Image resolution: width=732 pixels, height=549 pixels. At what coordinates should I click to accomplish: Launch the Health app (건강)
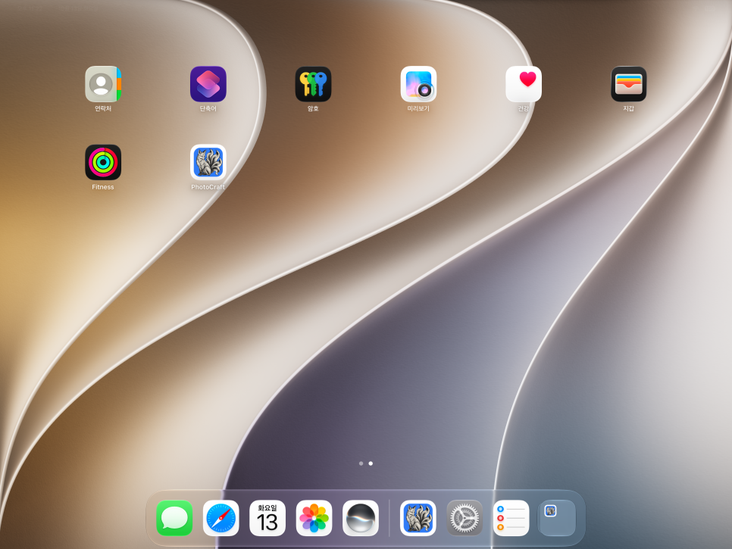pyautogui.click(x=524, y=84)
